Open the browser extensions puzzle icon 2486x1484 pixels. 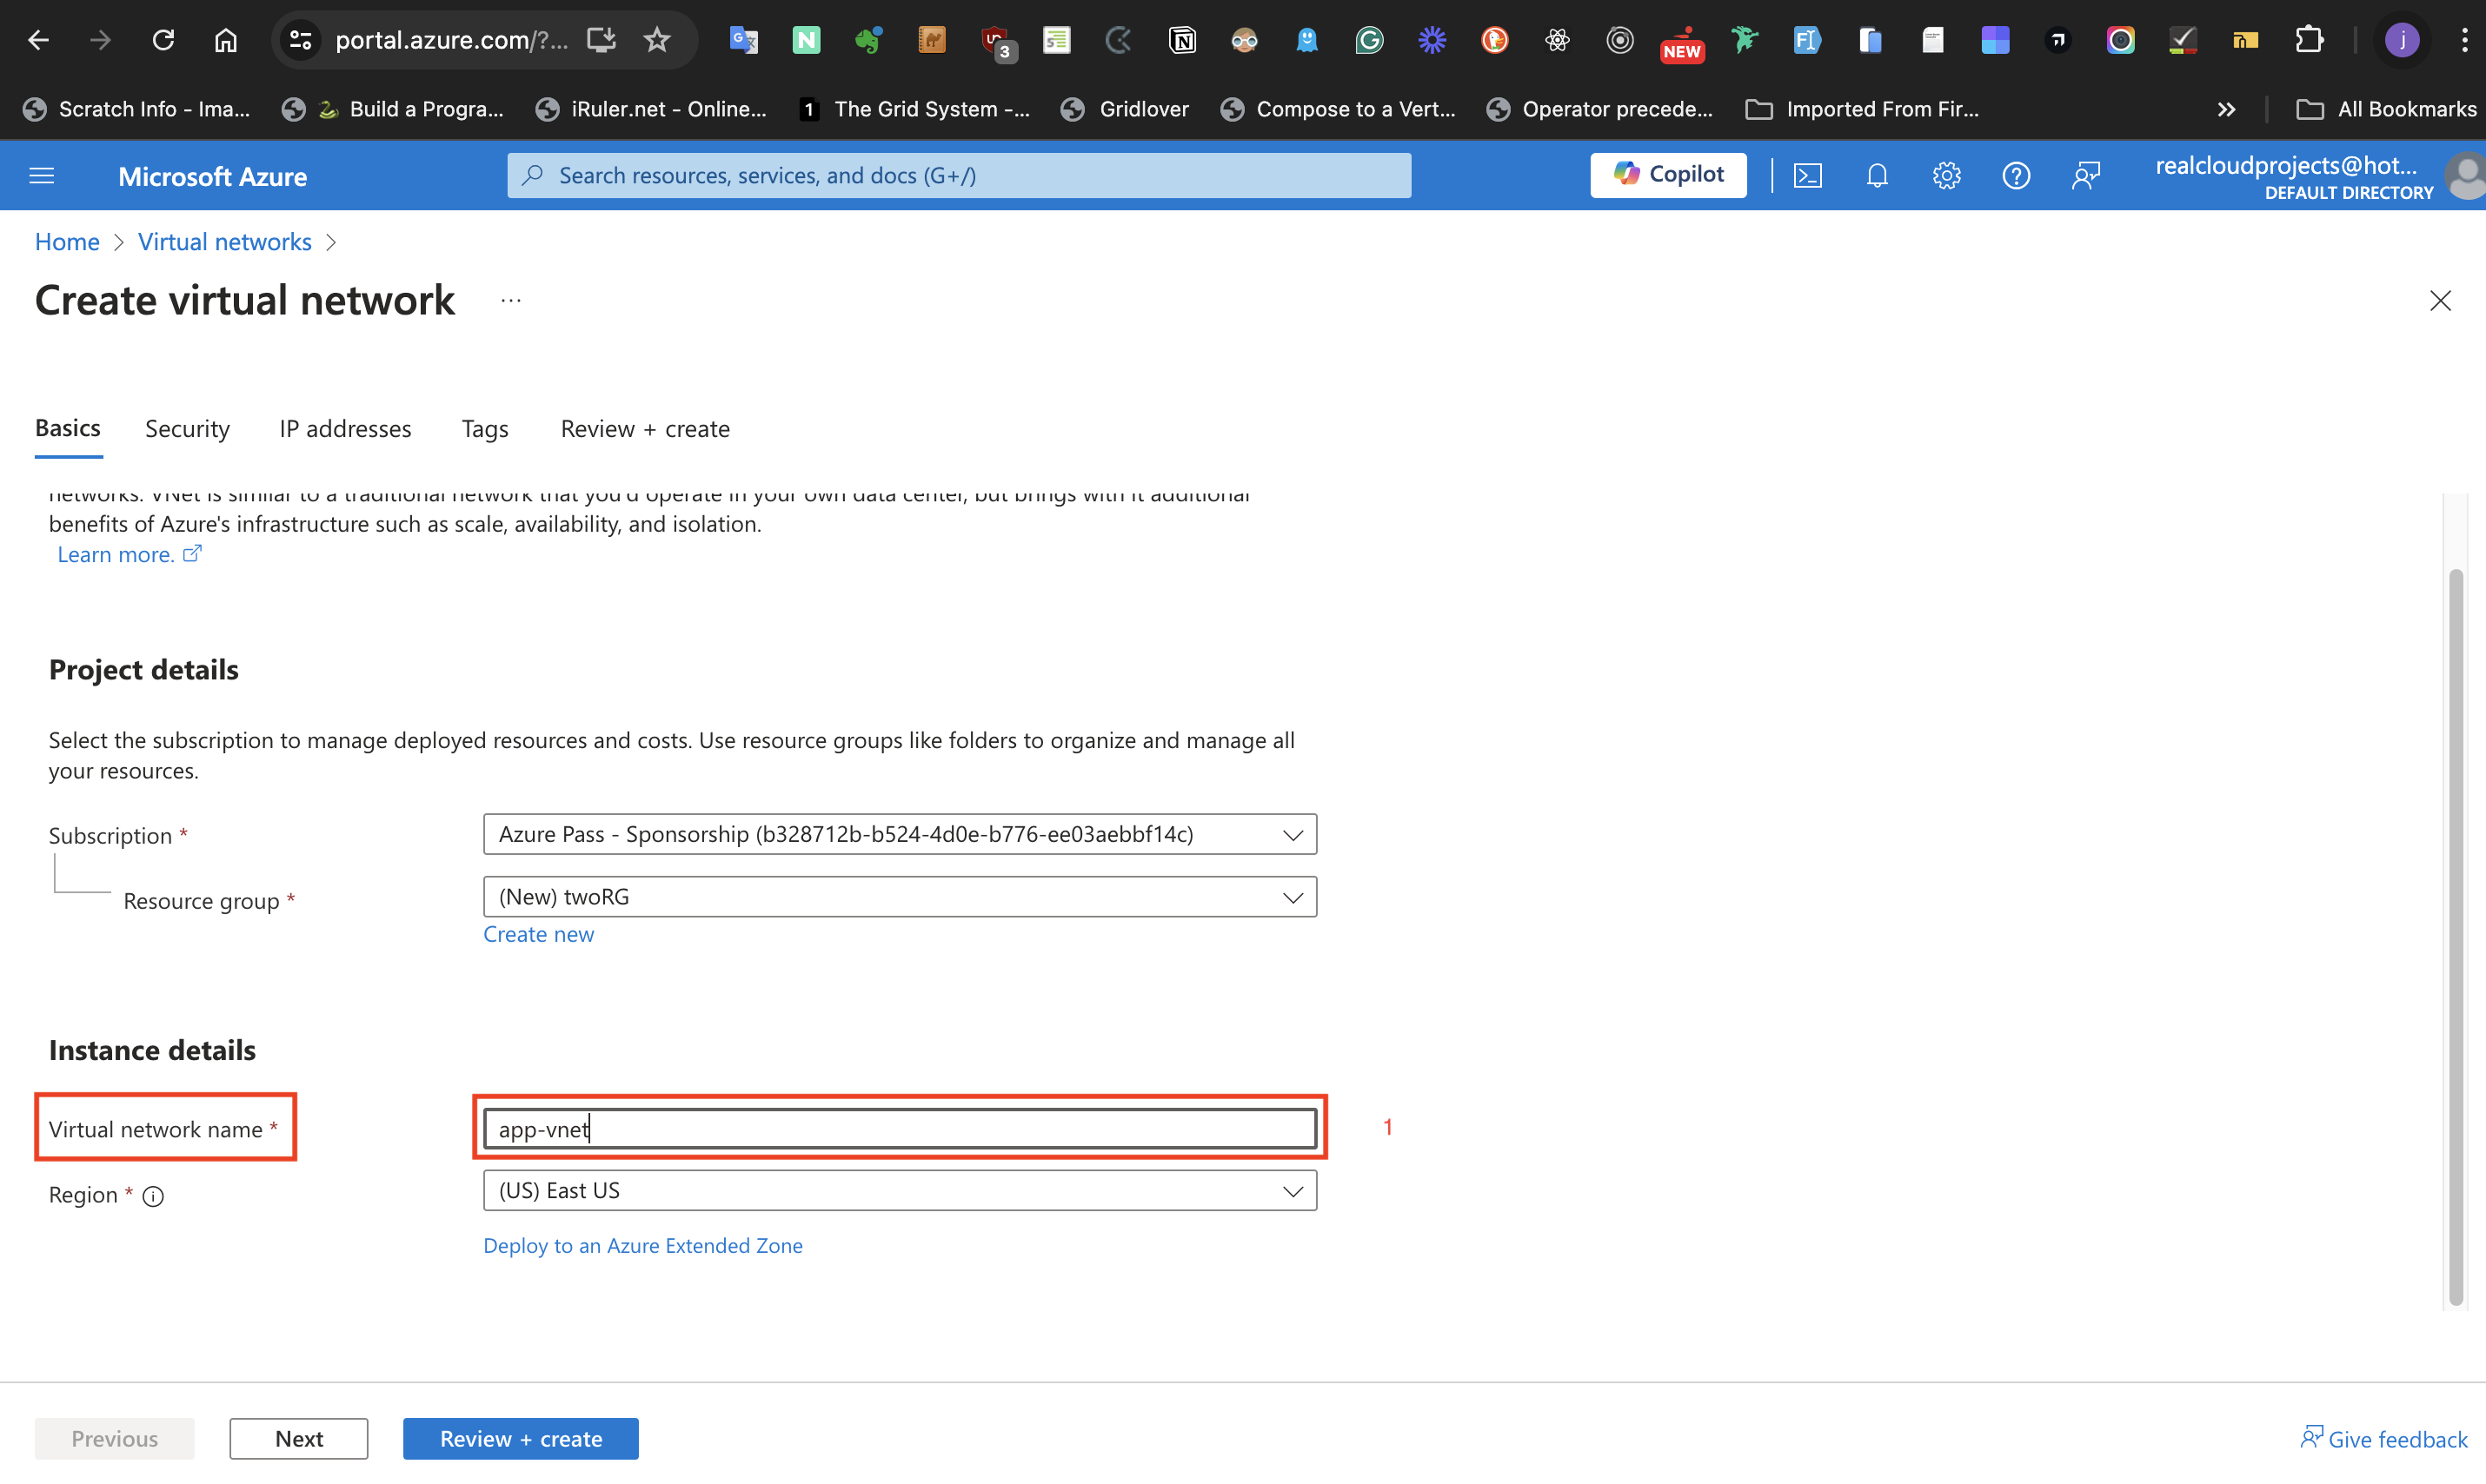(x=2310, y=40)
